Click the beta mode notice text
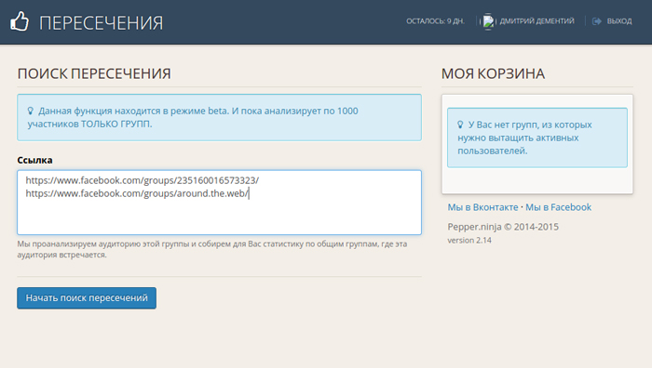This screenshot has width=652, height=368. click(x=194, y=117)
